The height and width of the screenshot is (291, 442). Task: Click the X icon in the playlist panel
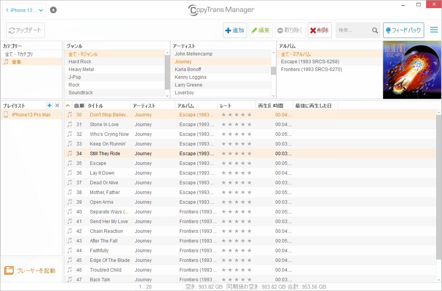pyautogui.click(x=57, y=105)
